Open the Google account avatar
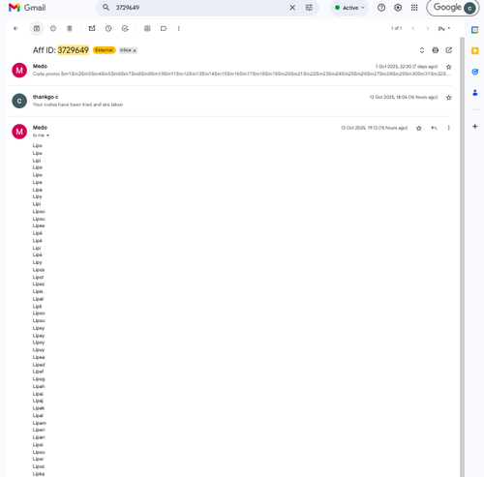 (469, 8)
